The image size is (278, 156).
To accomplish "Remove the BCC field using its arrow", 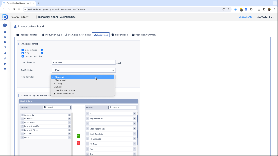I will tap(134, 114).
